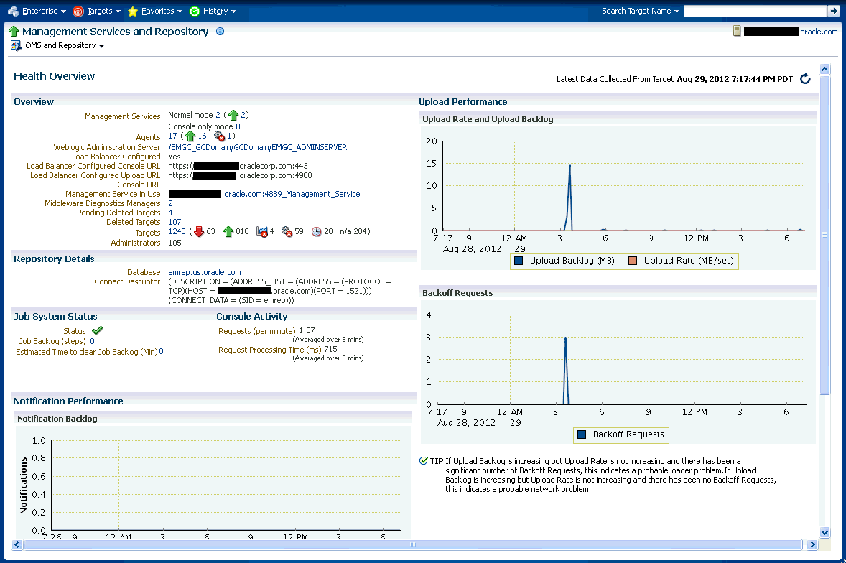Click the Enterprise menu icon
This screenshot has height=563, width=846.
pyautogui.click(x=14, y=11)
